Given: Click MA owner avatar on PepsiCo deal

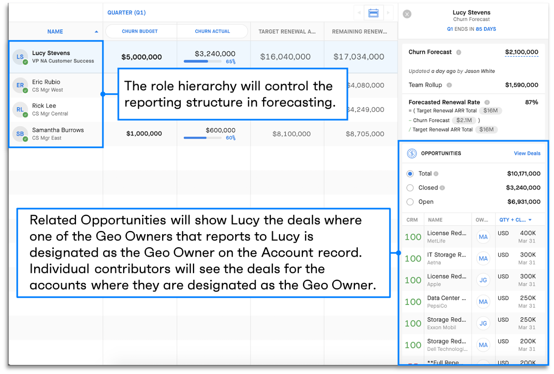Looking at the screenshot, I should click(x=483, y=302).
